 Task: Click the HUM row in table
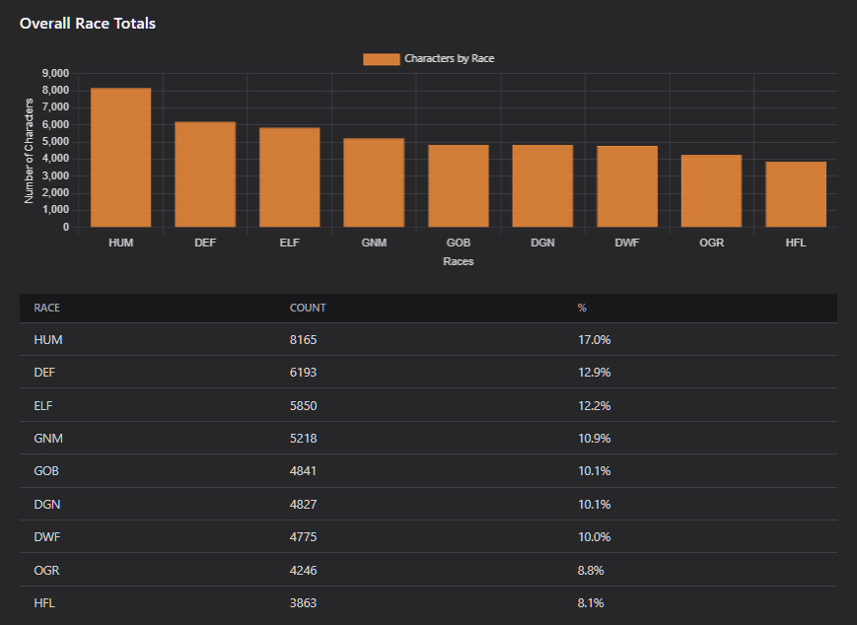click(428, 339)
